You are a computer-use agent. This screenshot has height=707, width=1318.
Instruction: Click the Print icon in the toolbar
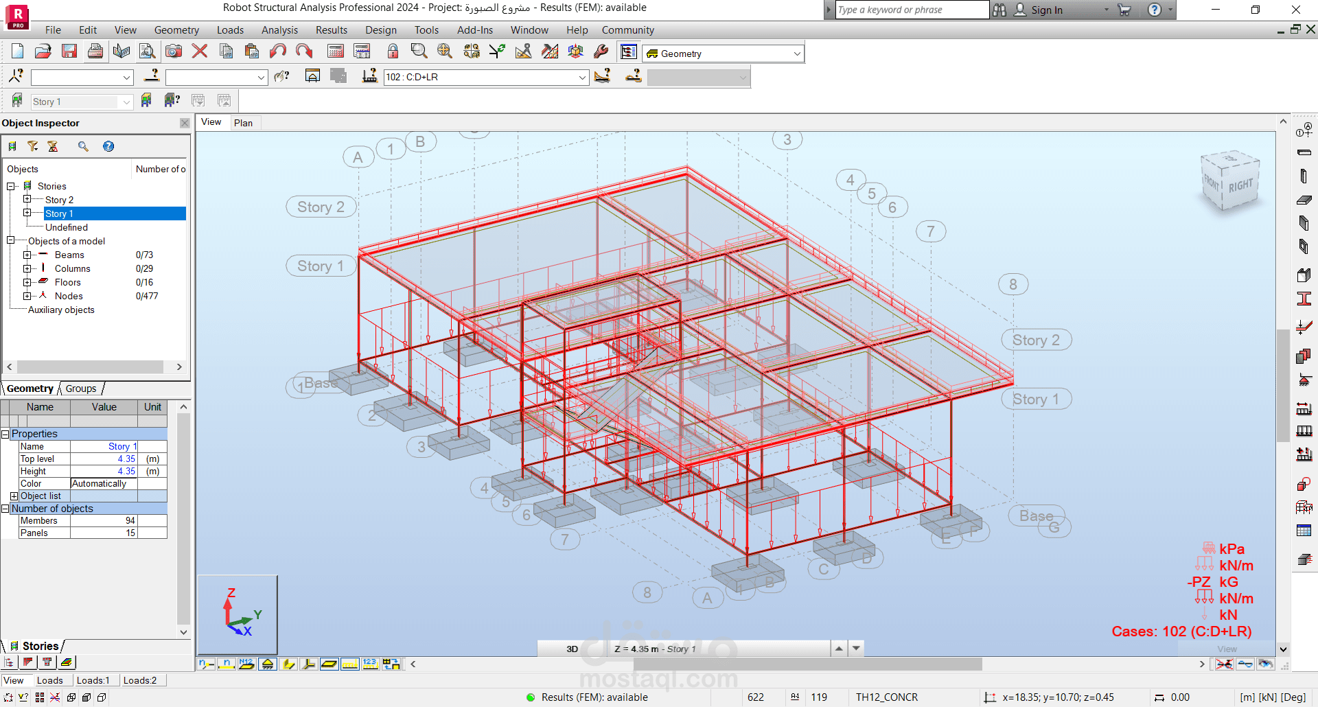point(95,51)
